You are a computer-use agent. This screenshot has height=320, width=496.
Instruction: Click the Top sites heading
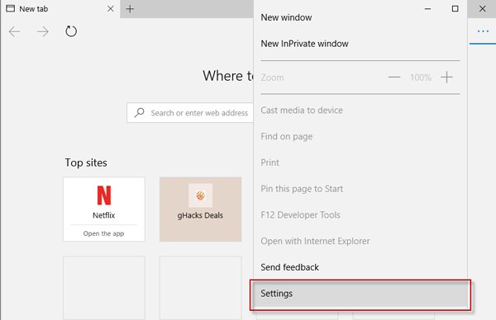(x=86, y=162)
